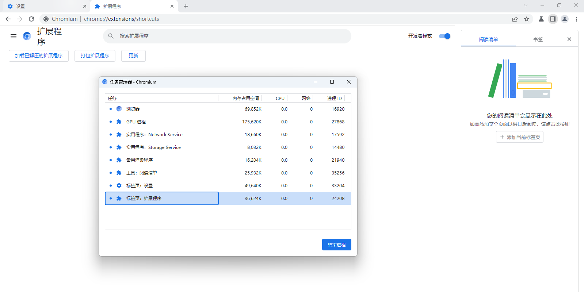Click the 添加当前标签页 button
This screenshot has height=292, width=584.
pos(519,137)
